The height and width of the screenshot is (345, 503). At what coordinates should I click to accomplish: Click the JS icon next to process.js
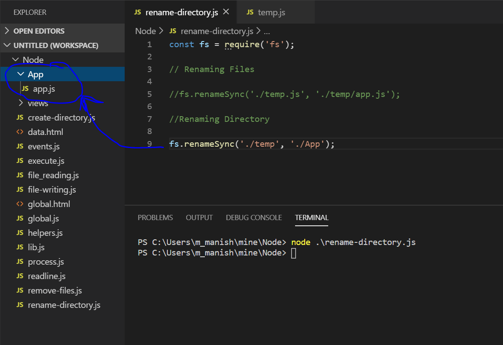(20, 261)
